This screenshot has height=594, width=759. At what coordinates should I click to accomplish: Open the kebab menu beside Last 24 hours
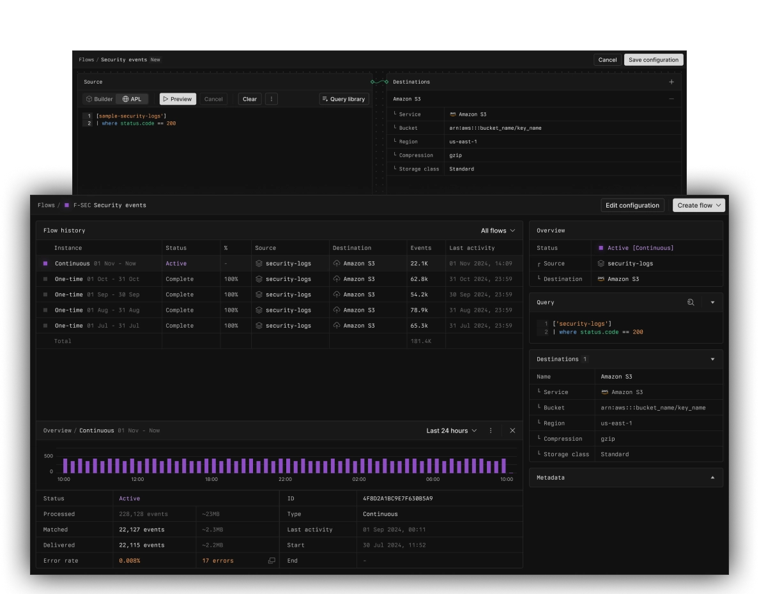coord(490,430)
